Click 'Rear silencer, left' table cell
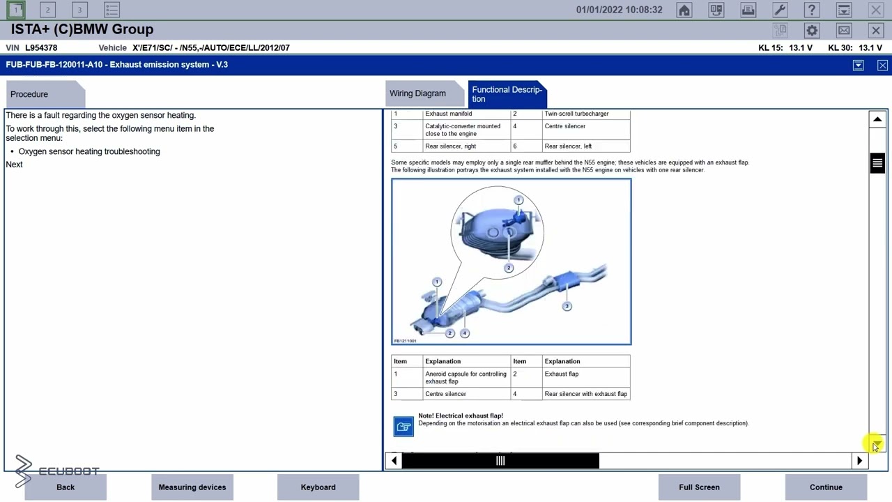This screenshot has width=892, height=502. (586, 146)
